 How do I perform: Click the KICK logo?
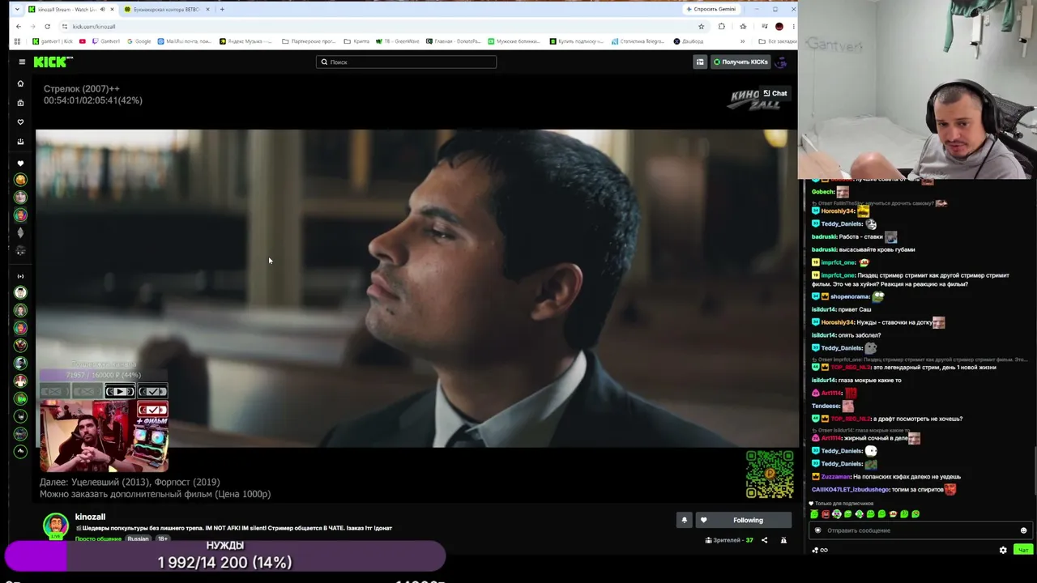(53, 62)
